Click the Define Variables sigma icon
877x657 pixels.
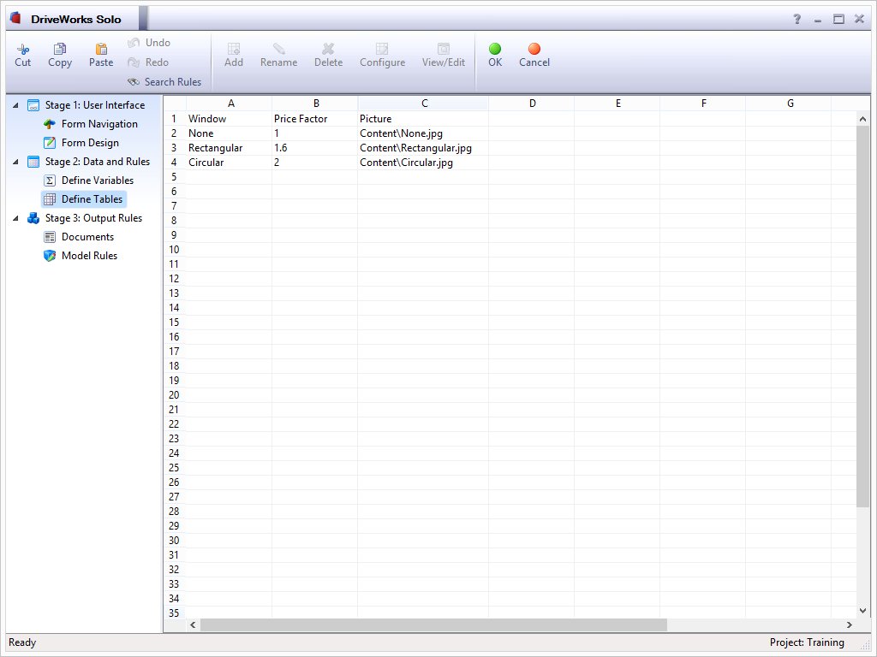[x=50, y=181]
